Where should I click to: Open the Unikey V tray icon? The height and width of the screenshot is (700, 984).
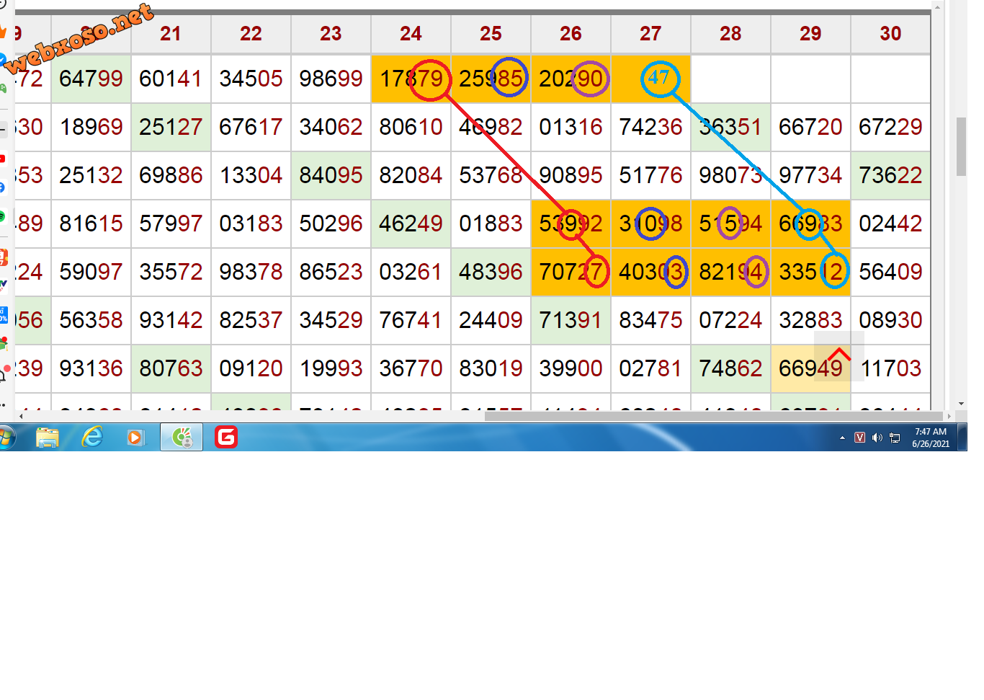coord(859,438)
